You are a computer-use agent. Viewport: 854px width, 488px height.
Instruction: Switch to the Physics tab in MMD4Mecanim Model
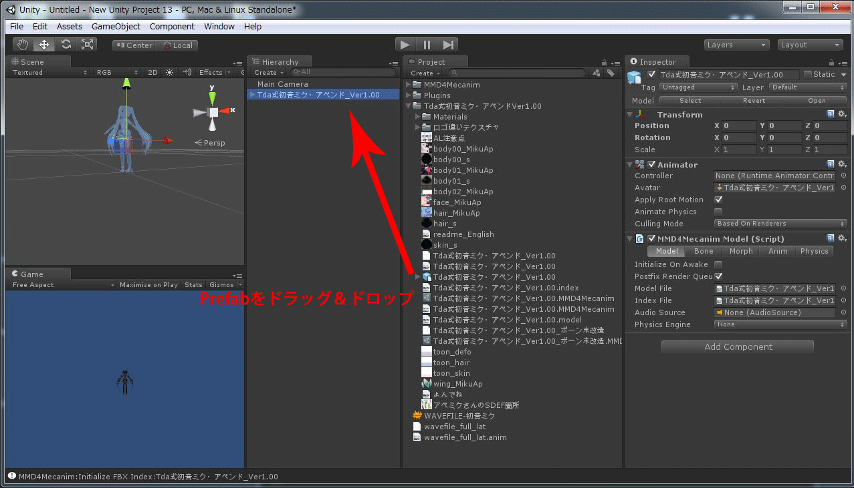[814, 251]
